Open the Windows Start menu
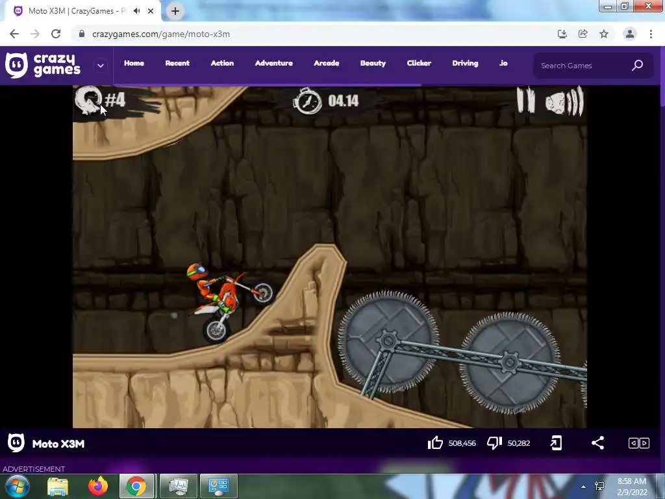 [17, 486]
